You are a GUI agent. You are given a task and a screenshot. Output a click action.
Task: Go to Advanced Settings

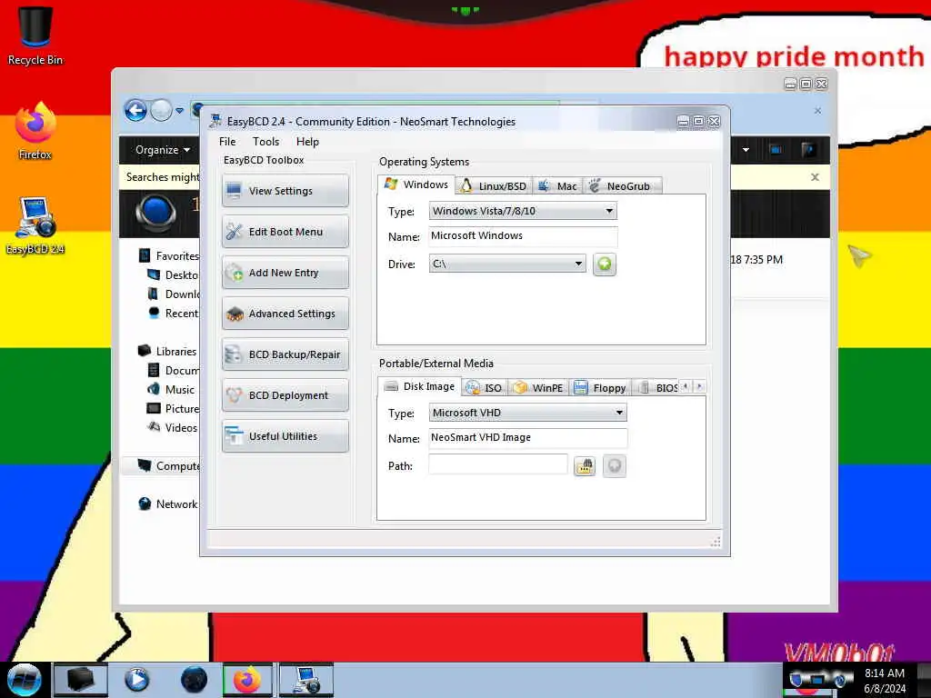(x=285, y=314)
